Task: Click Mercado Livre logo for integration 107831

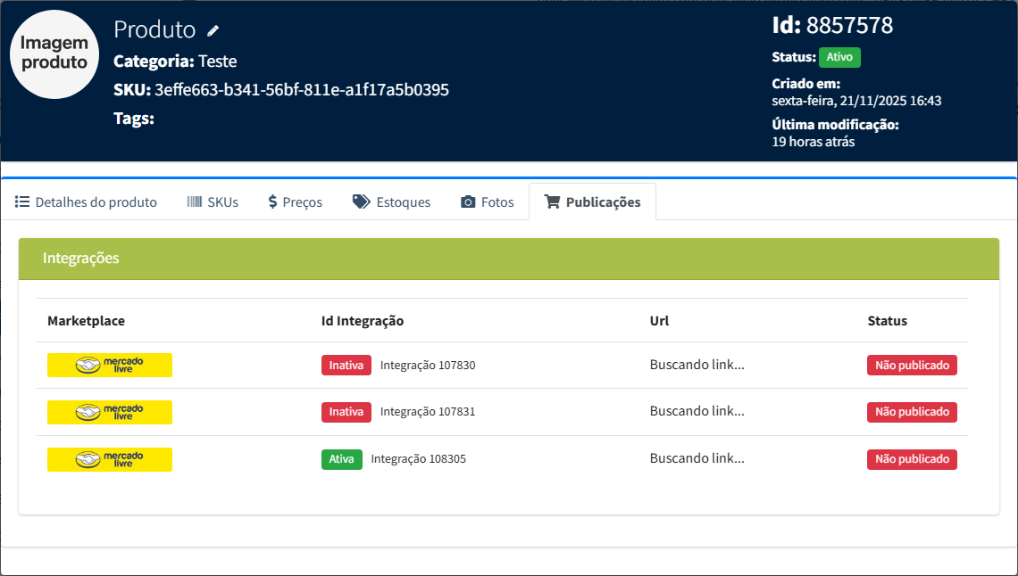Action: [110, 412]
